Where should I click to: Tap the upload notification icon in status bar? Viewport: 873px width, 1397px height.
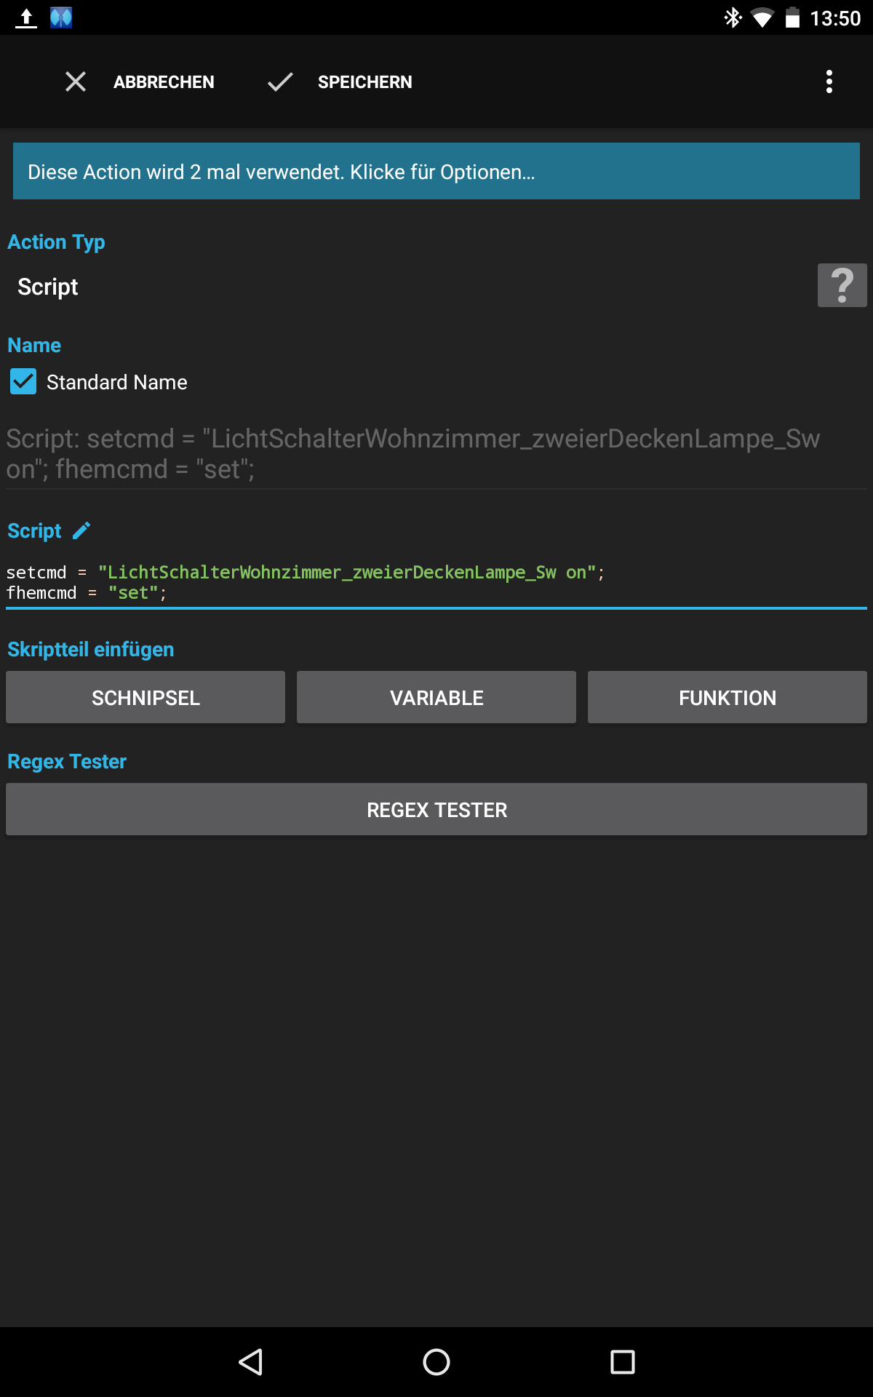point(26,18)
